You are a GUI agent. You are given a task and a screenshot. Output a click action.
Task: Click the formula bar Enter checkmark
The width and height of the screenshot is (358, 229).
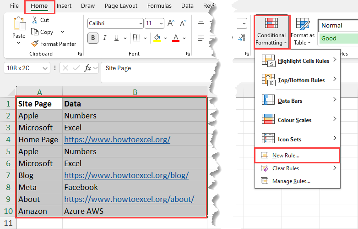[76, 68]
